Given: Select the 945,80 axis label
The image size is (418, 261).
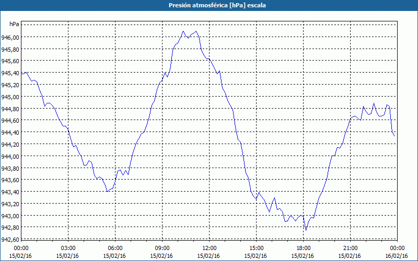Looking at the screenshot, I should tap(10, 50).
